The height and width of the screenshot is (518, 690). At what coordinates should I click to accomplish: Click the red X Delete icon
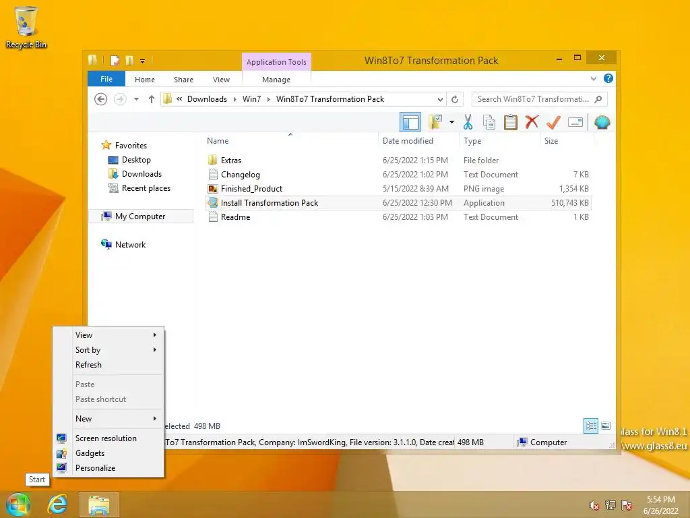click(532, 122)
